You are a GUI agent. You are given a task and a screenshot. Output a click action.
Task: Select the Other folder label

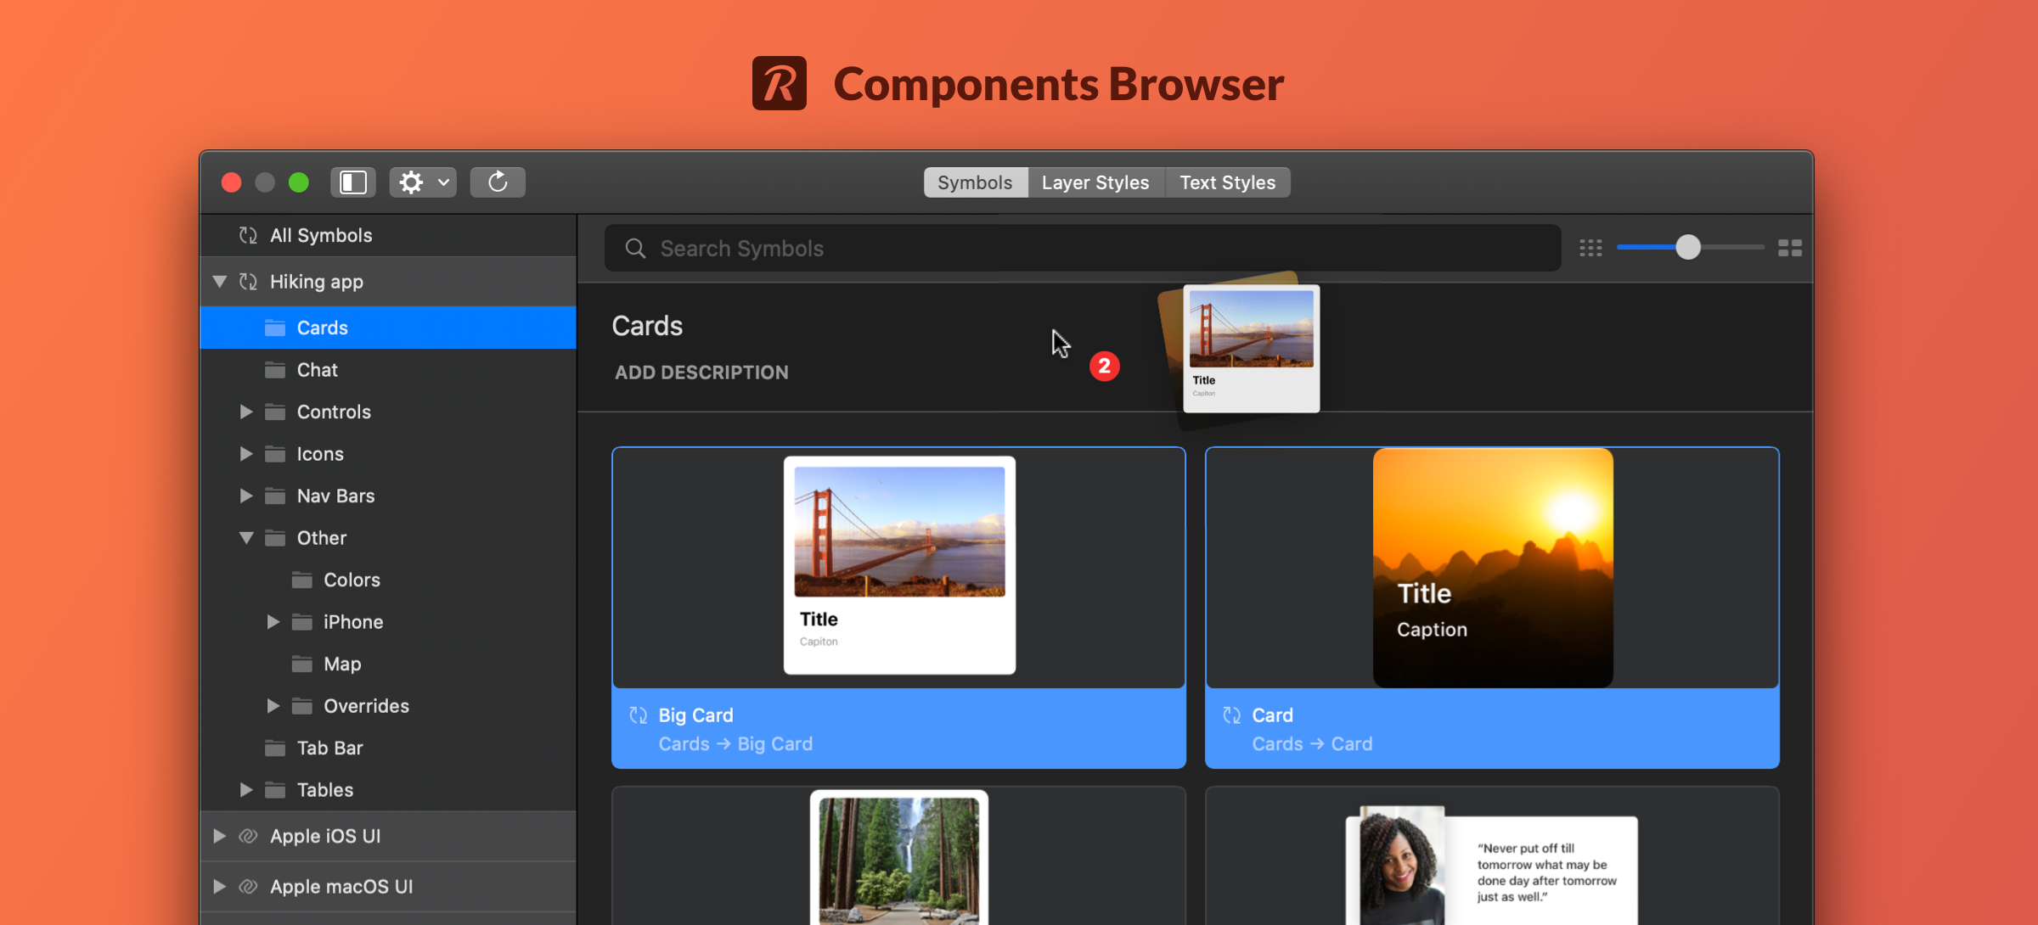tap(322, 538)
